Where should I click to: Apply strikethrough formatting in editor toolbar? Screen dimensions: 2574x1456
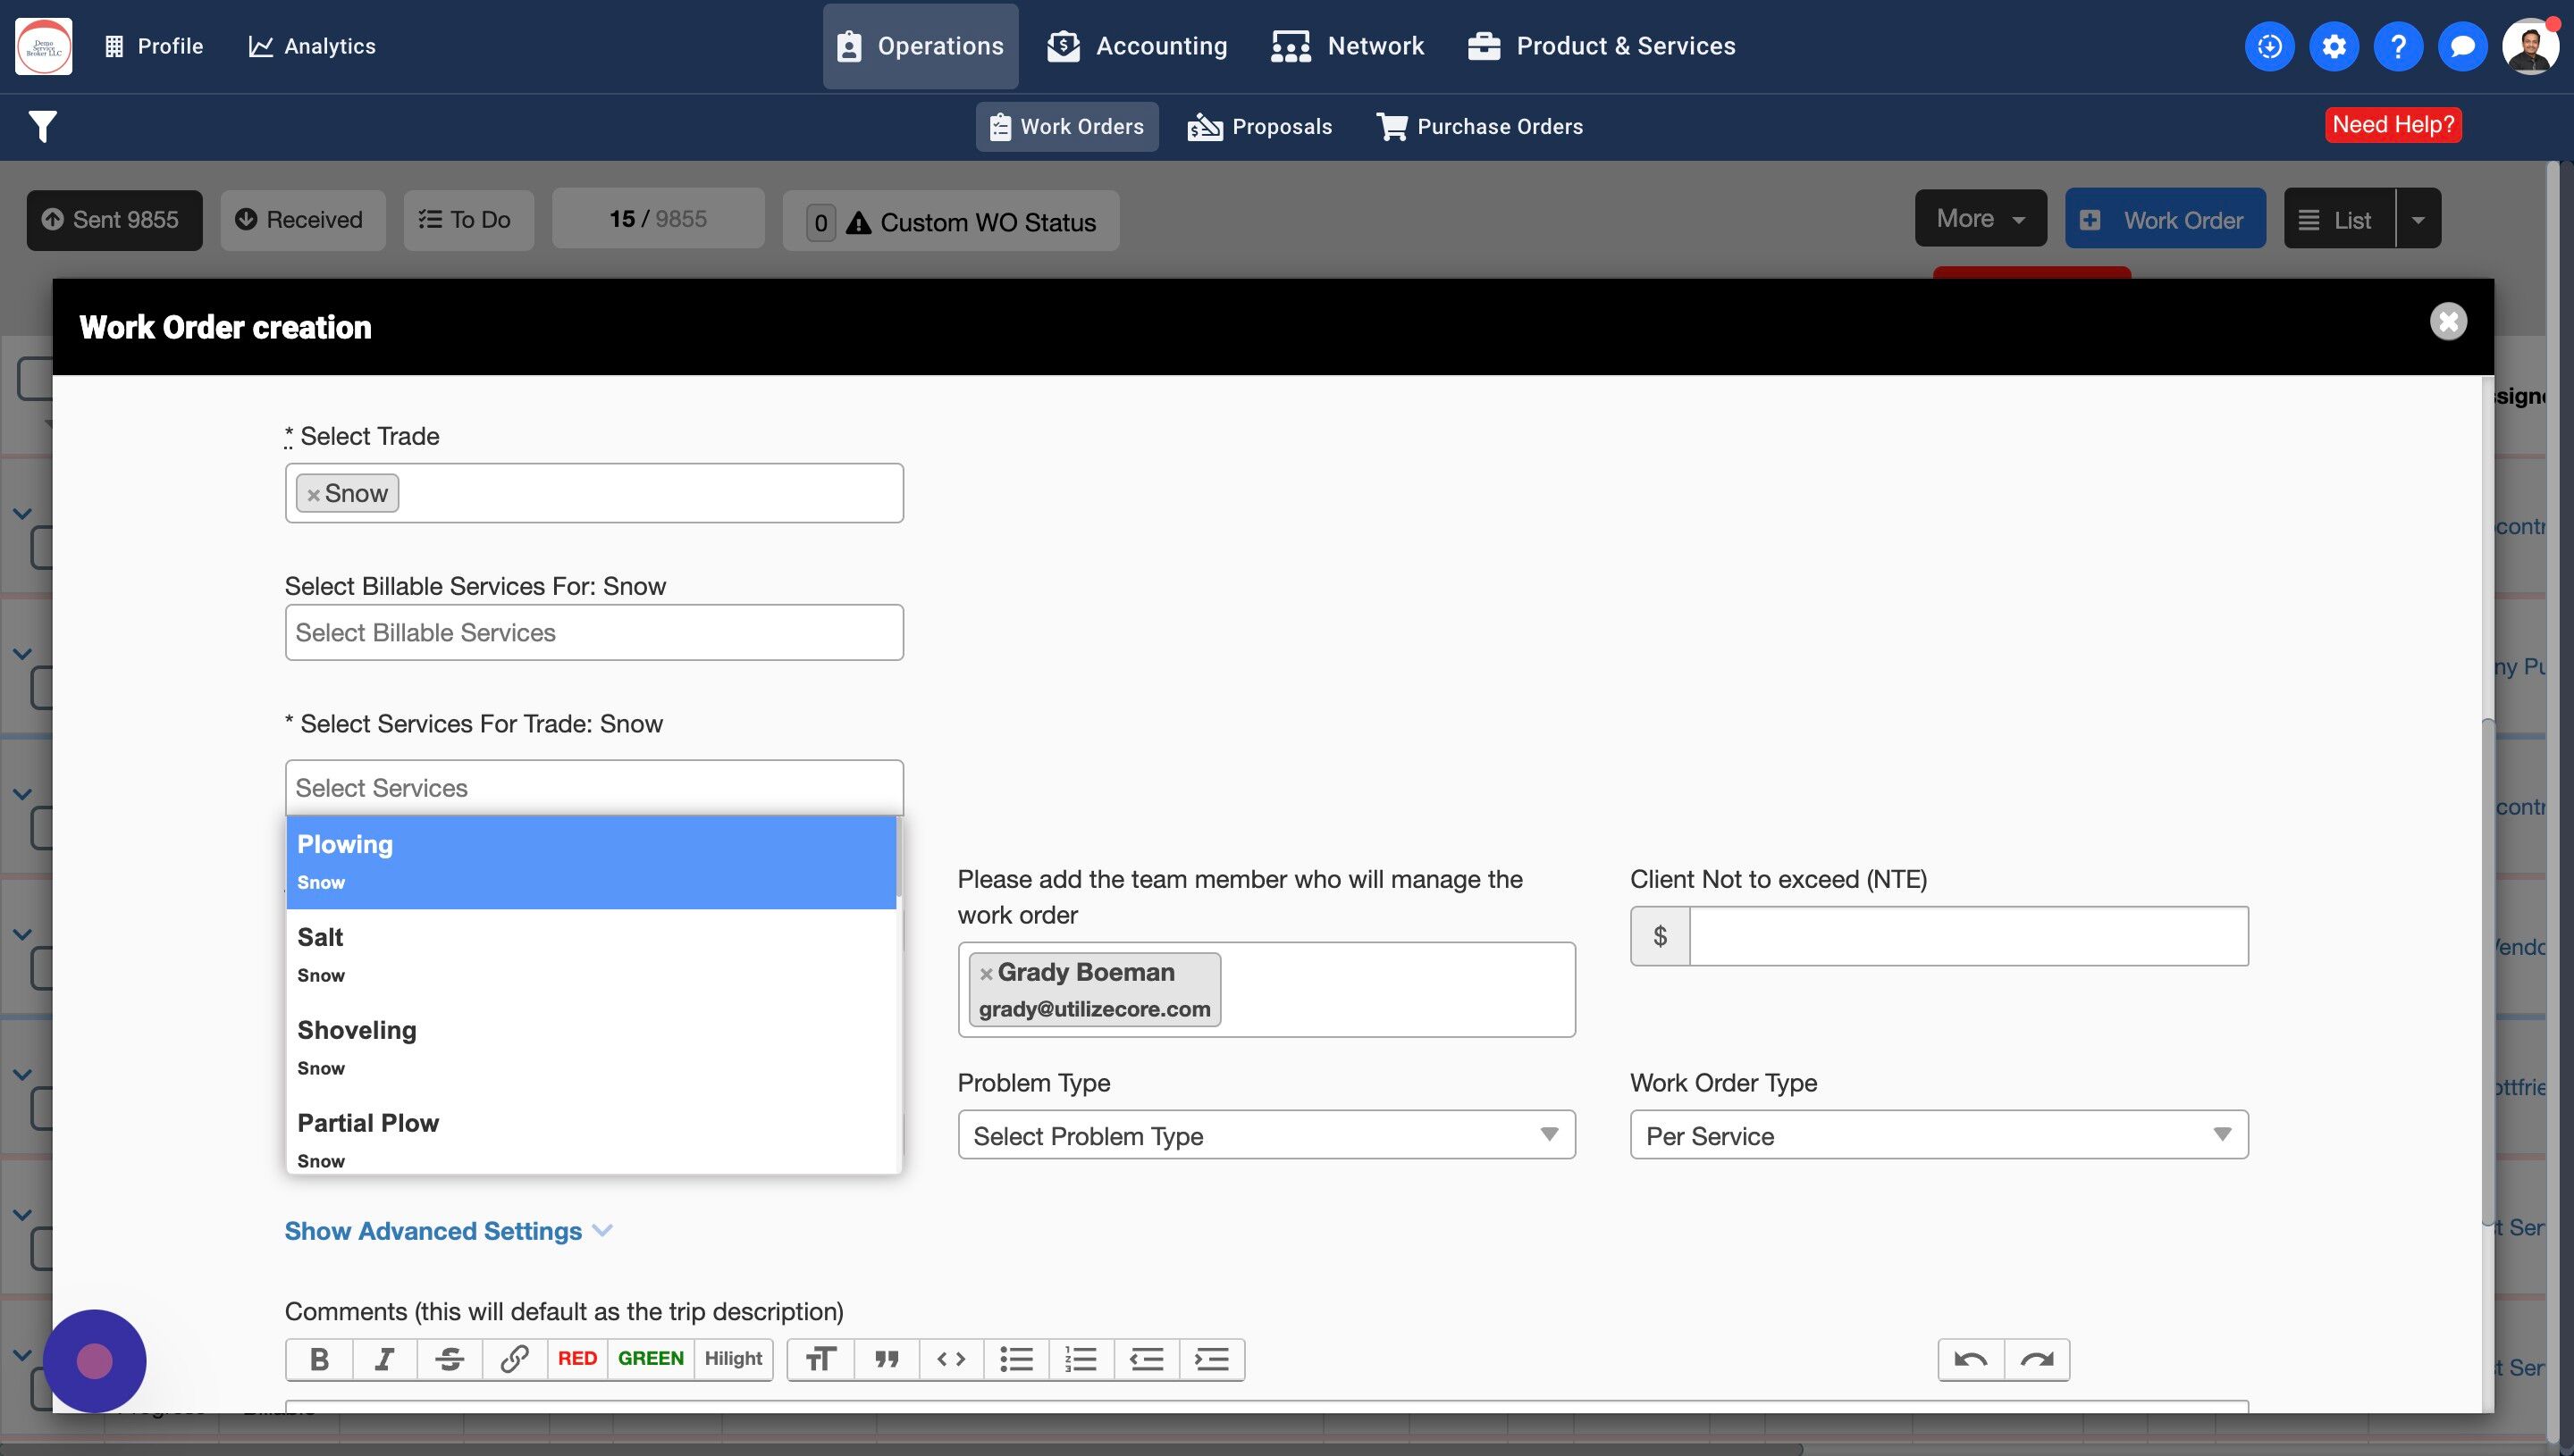click(x=450, y=1359)
